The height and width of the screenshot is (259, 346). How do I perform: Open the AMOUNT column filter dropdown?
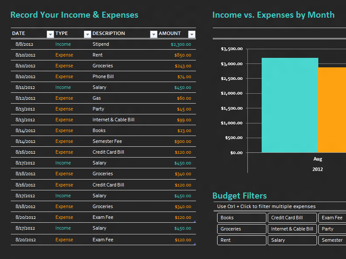coord(192,34)
